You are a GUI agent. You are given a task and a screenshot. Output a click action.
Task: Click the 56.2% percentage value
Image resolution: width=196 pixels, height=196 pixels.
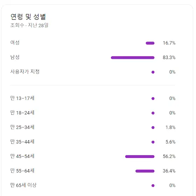click(169, 156)
